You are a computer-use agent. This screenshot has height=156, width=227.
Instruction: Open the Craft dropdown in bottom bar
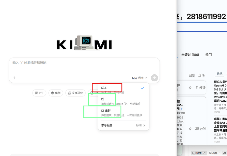click(199, 153)
